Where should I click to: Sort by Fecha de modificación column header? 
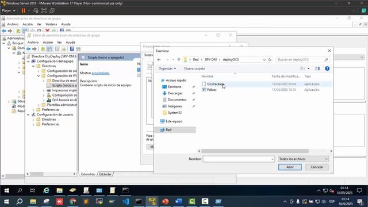click(286, 76)
